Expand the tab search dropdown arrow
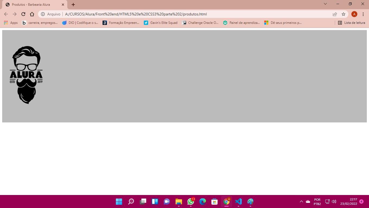 click(325, 4)
